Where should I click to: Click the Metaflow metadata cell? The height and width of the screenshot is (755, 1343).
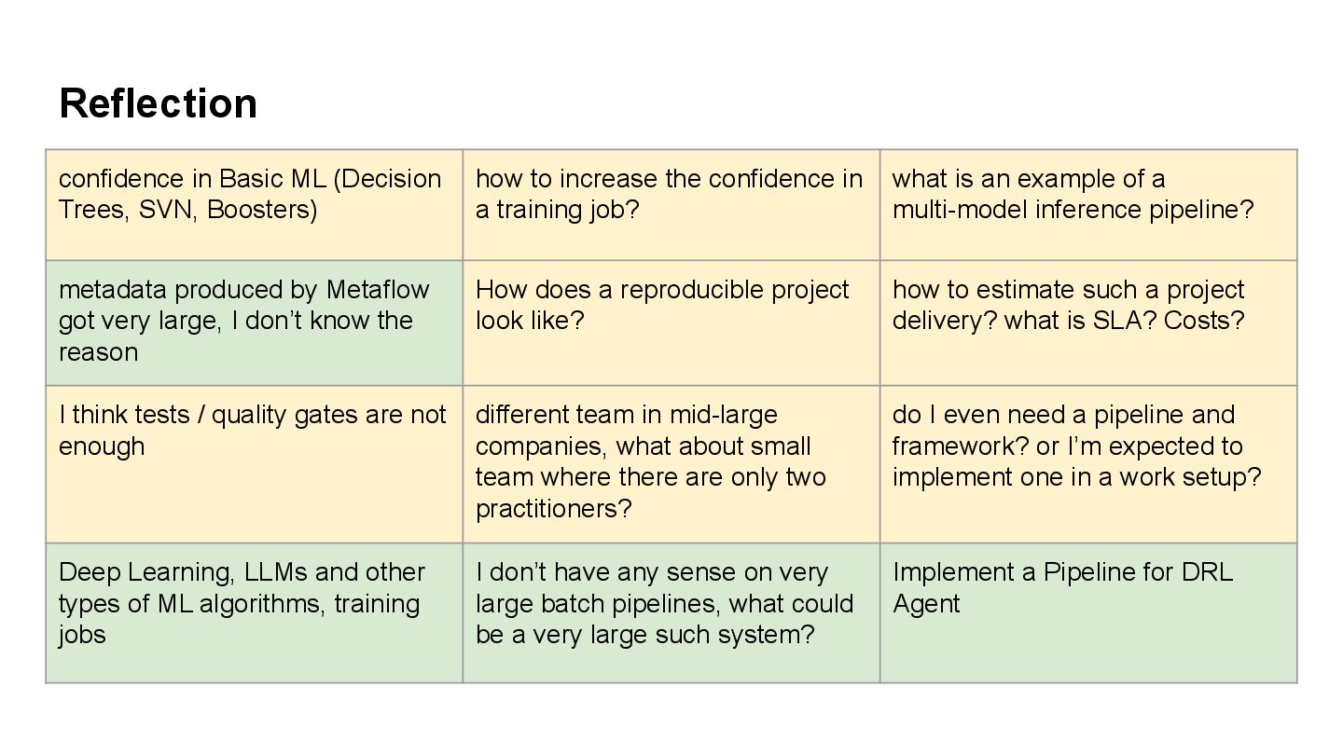point(254,323)
